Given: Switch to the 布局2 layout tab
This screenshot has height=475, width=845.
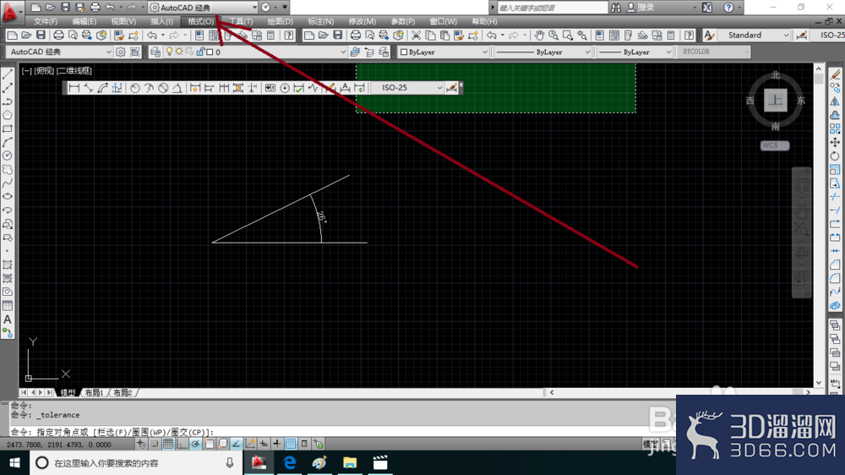Looking at the screenshot, I should tap(123, 392).
